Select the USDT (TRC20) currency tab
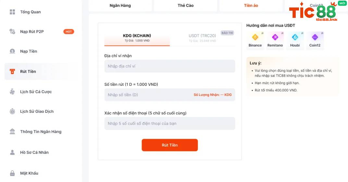The width and height of the screenshot is (348, 182). tap(202, 38)
